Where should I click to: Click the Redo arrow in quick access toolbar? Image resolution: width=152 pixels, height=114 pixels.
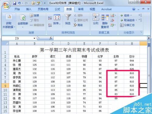click(x=26, y=3)
